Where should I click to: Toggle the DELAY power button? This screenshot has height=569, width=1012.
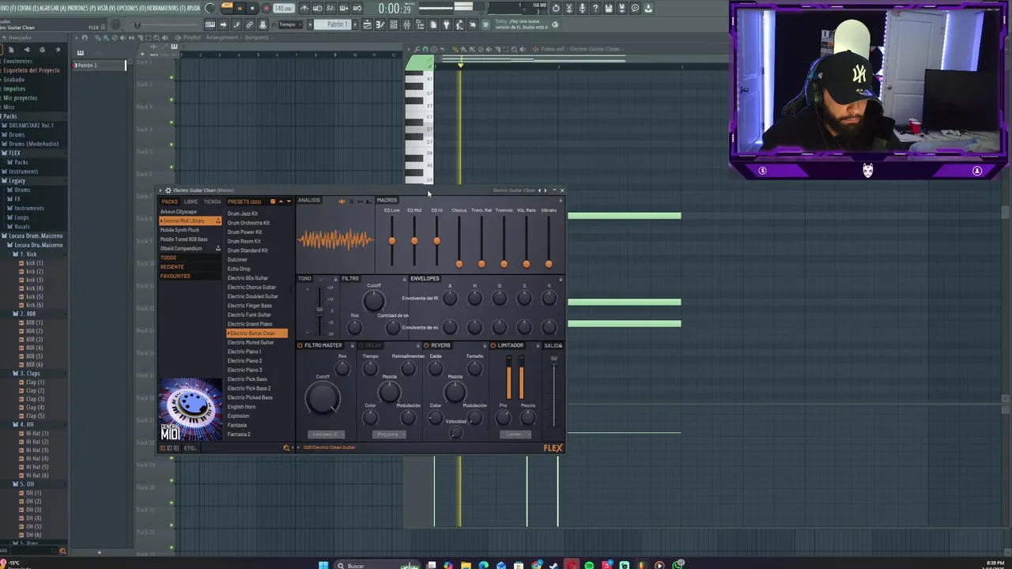pos(361,345)
